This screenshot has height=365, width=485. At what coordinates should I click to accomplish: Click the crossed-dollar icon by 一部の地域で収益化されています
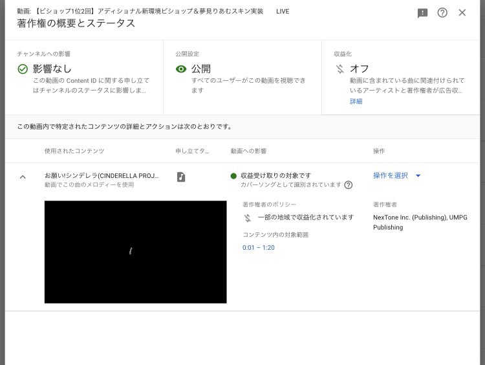(x=248, y=218)
